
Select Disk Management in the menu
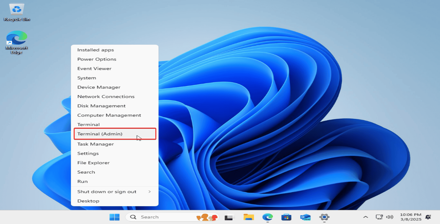pos(101,106)
